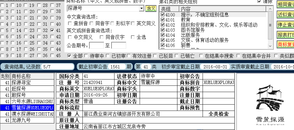Select 龙源九号 result row
Image resolution: width=294 pixels, height=130 pixels.
27,120
